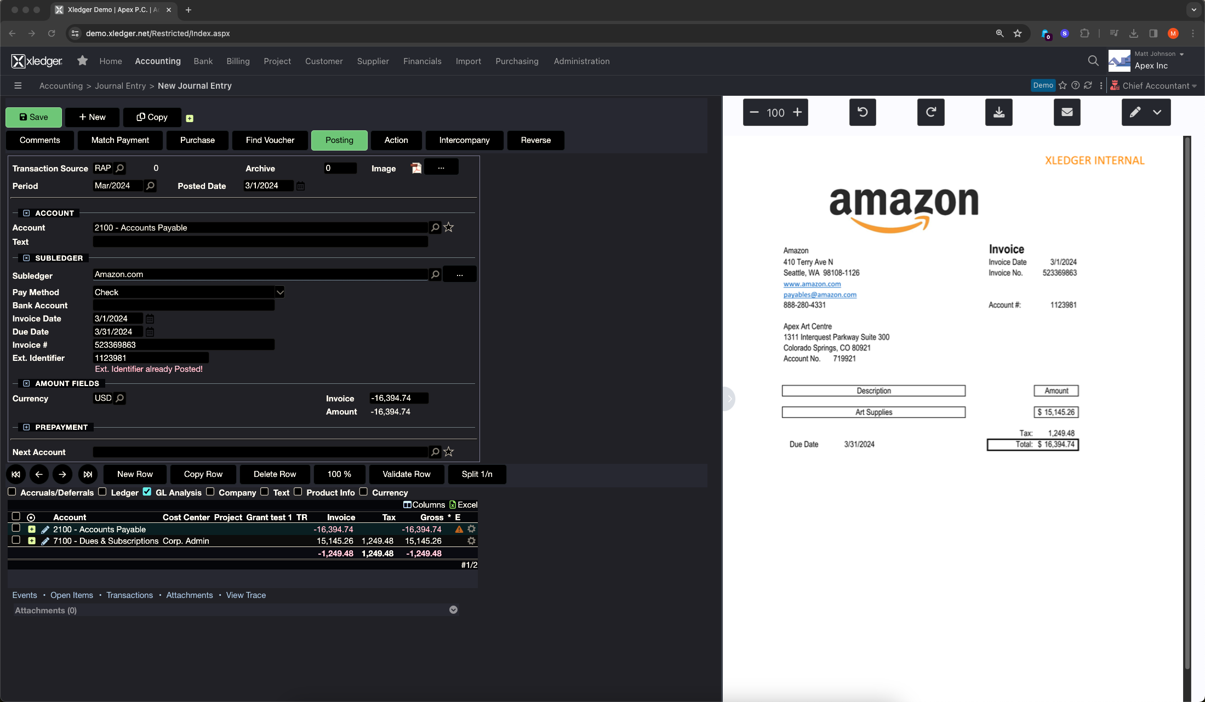The width and height of the screenshot is (1205, 702).
Task: Favorite the Account with star icon
Action: tap(449, 227)
